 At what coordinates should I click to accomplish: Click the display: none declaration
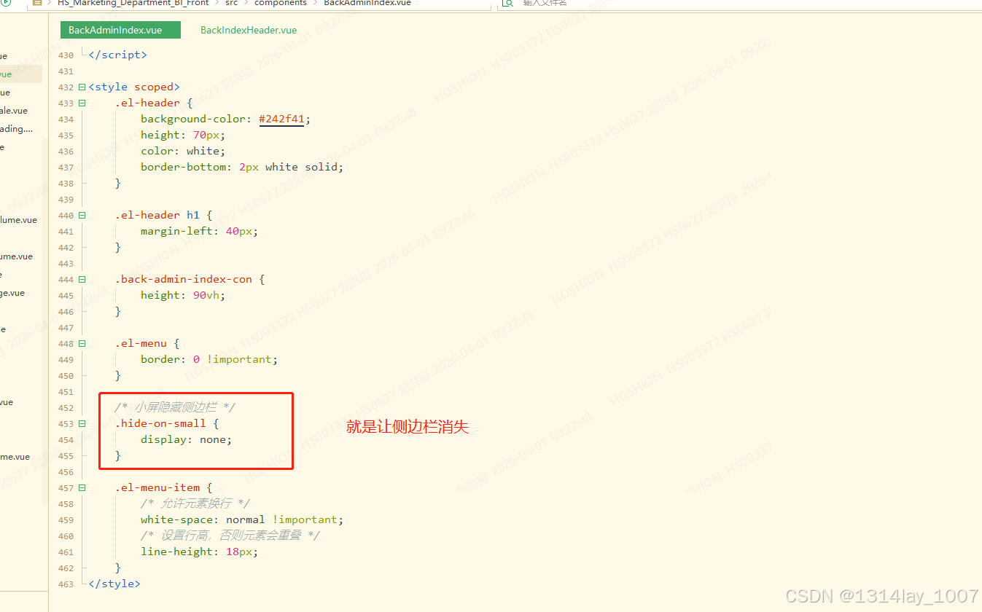187,439
